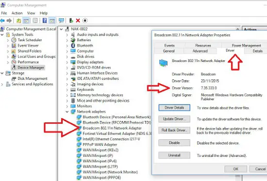Collapse the NAK-0022 root node
Screen dimensions: 267x181
pos(61,29)
